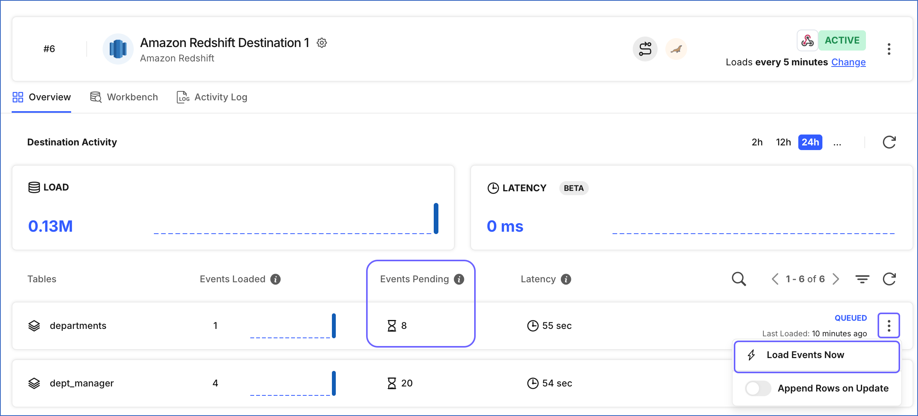Click the orange bird source icon
918x416 pixels.
676,49
